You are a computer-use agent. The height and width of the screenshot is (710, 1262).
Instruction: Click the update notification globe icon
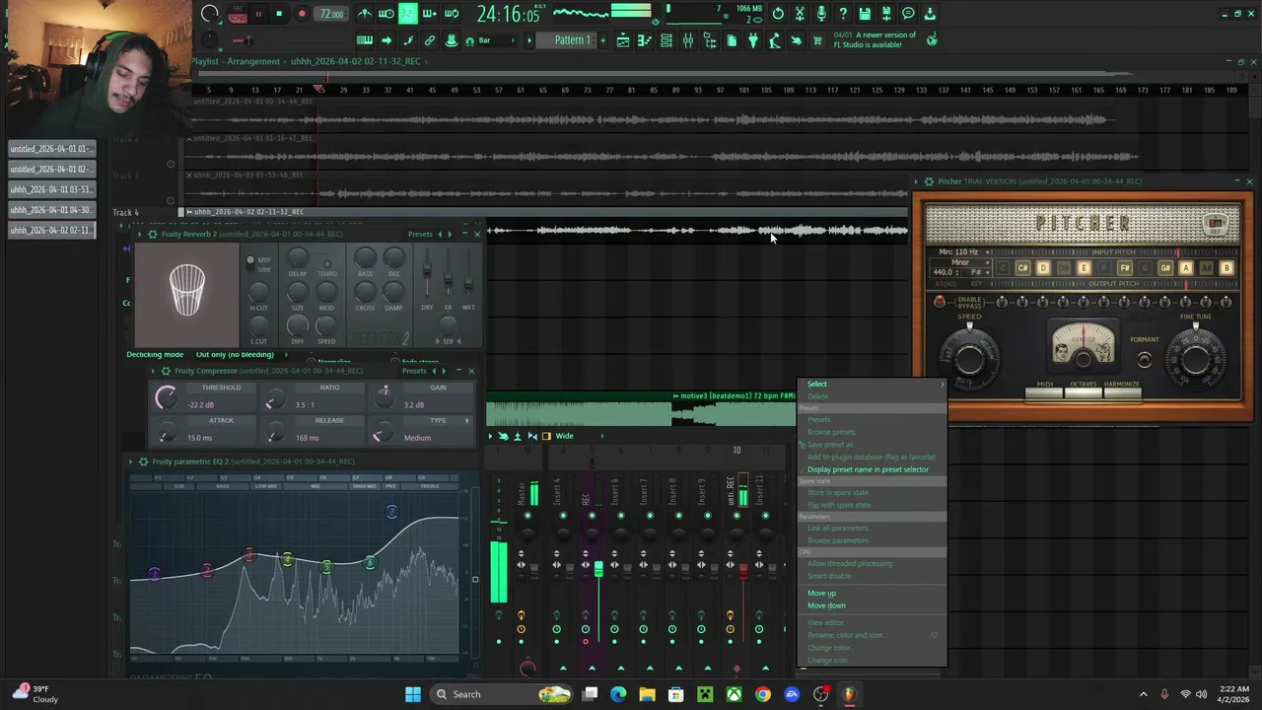(932, 40)
